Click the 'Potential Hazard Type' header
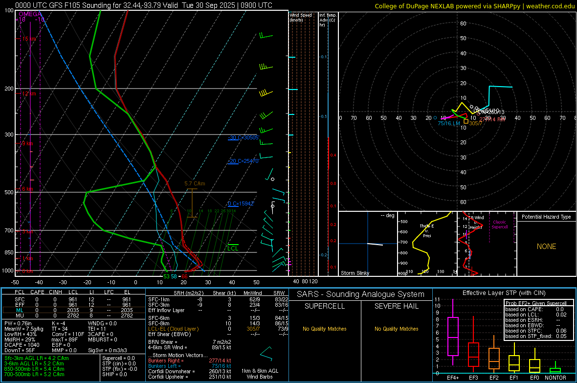577x383 pixels. coord(546,217)
